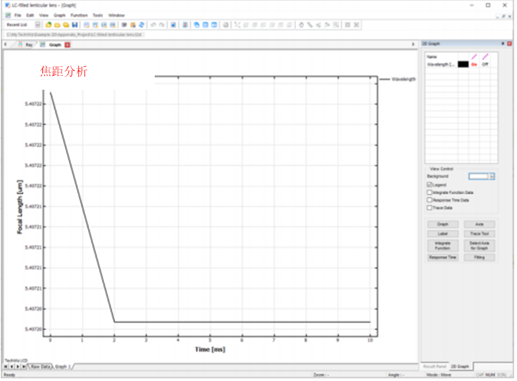Image resolution: width=517 pixels, height=381 pixels.
Task: Open the Graph menu
Action: tap(60, 15)
